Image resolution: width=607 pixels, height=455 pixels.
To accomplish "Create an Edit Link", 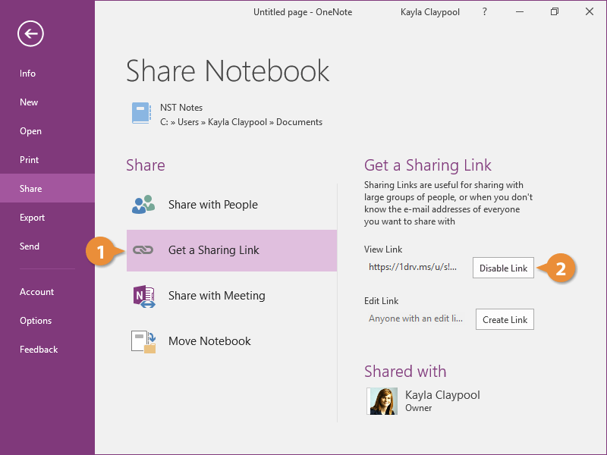I will click(x=505, y=319).
